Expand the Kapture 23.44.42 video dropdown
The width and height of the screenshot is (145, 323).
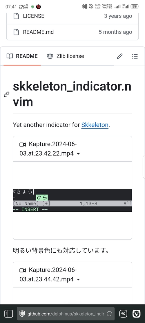pyautogui.click(x=78, y=279)
